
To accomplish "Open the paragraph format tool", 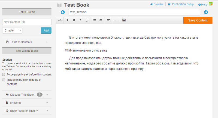I will coord(68,20).
